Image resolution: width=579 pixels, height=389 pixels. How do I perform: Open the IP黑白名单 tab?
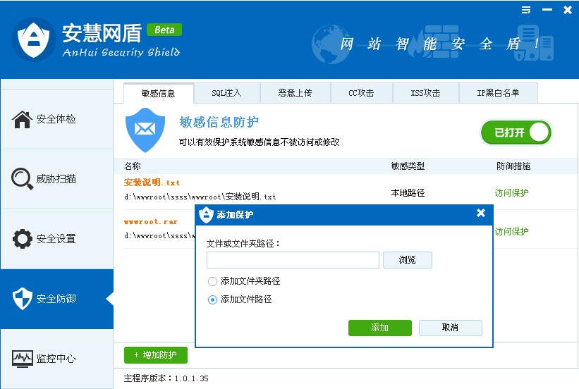click(498, 93)
